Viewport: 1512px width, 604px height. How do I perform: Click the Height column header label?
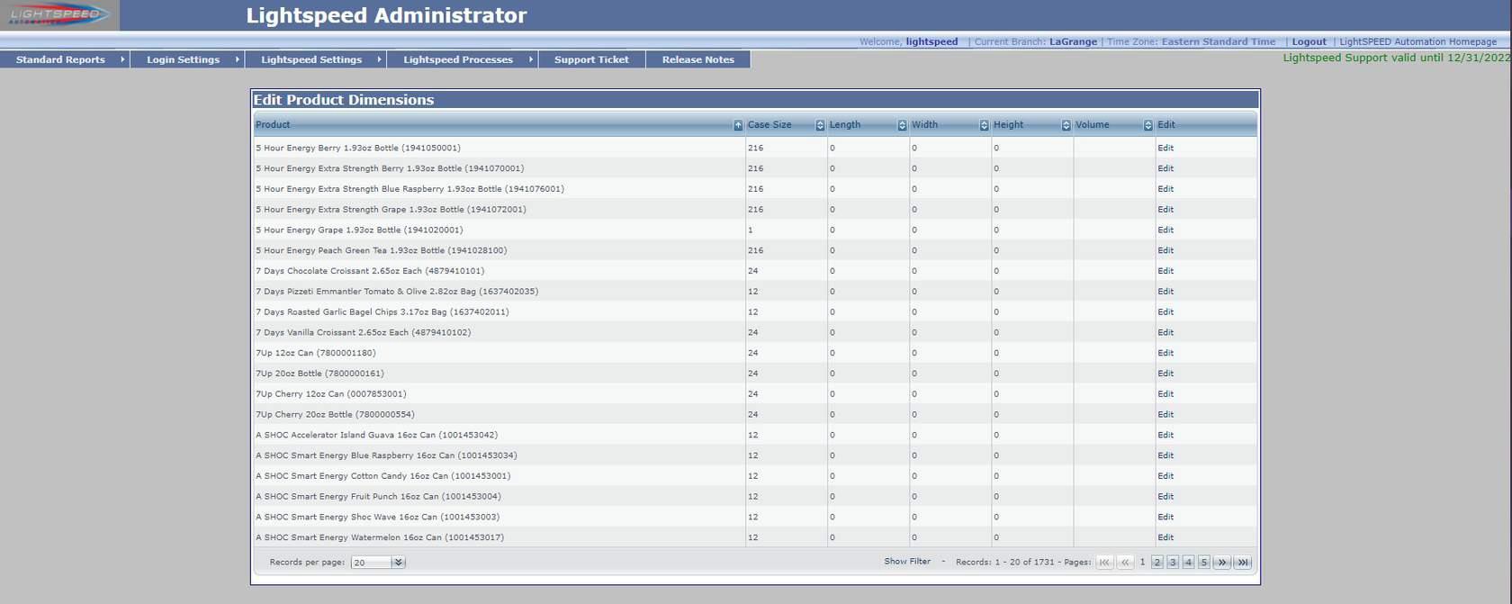pos(1008,125)
